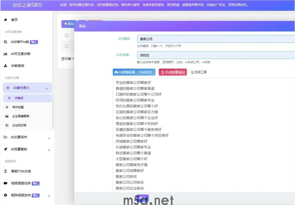295x205 pixels.
Task: Click the rocket icon beside AI流量复刻
Action: pyautogui.click(x=5, y=149)
